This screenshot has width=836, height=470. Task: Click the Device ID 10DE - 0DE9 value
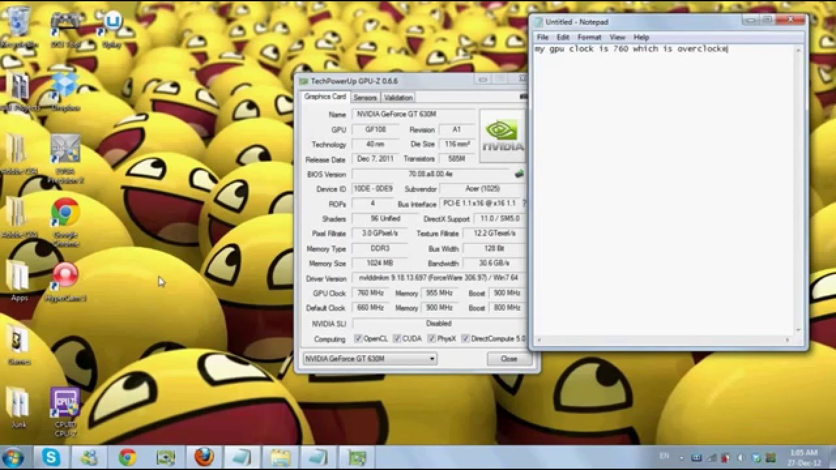click(x=374, y=189)
